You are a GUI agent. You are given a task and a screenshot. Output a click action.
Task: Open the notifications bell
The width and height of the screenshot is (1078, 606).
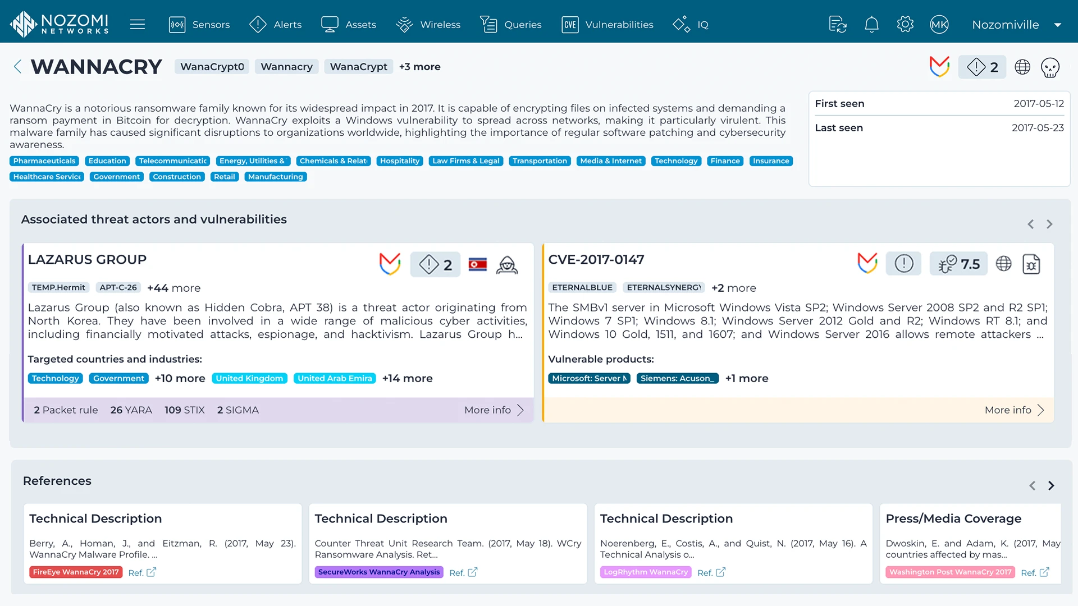click(x=871, y=25)
